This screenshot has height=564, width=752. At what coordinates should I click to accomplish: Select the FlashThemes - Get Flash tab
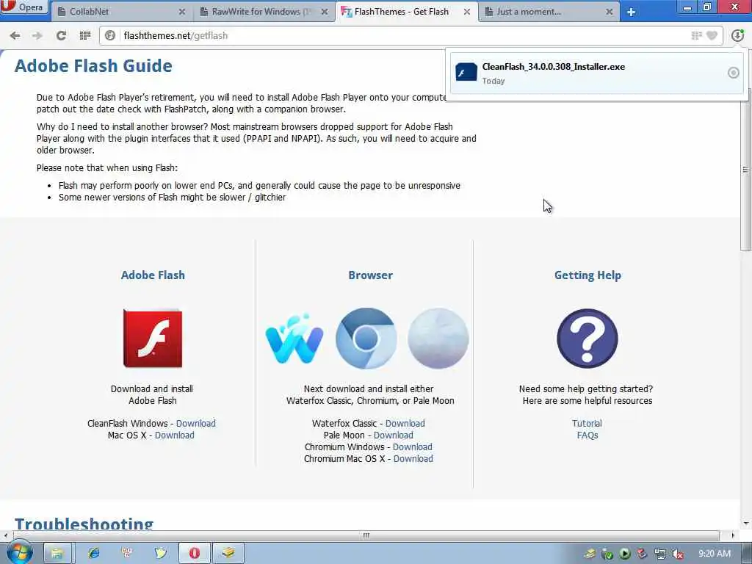407,12
